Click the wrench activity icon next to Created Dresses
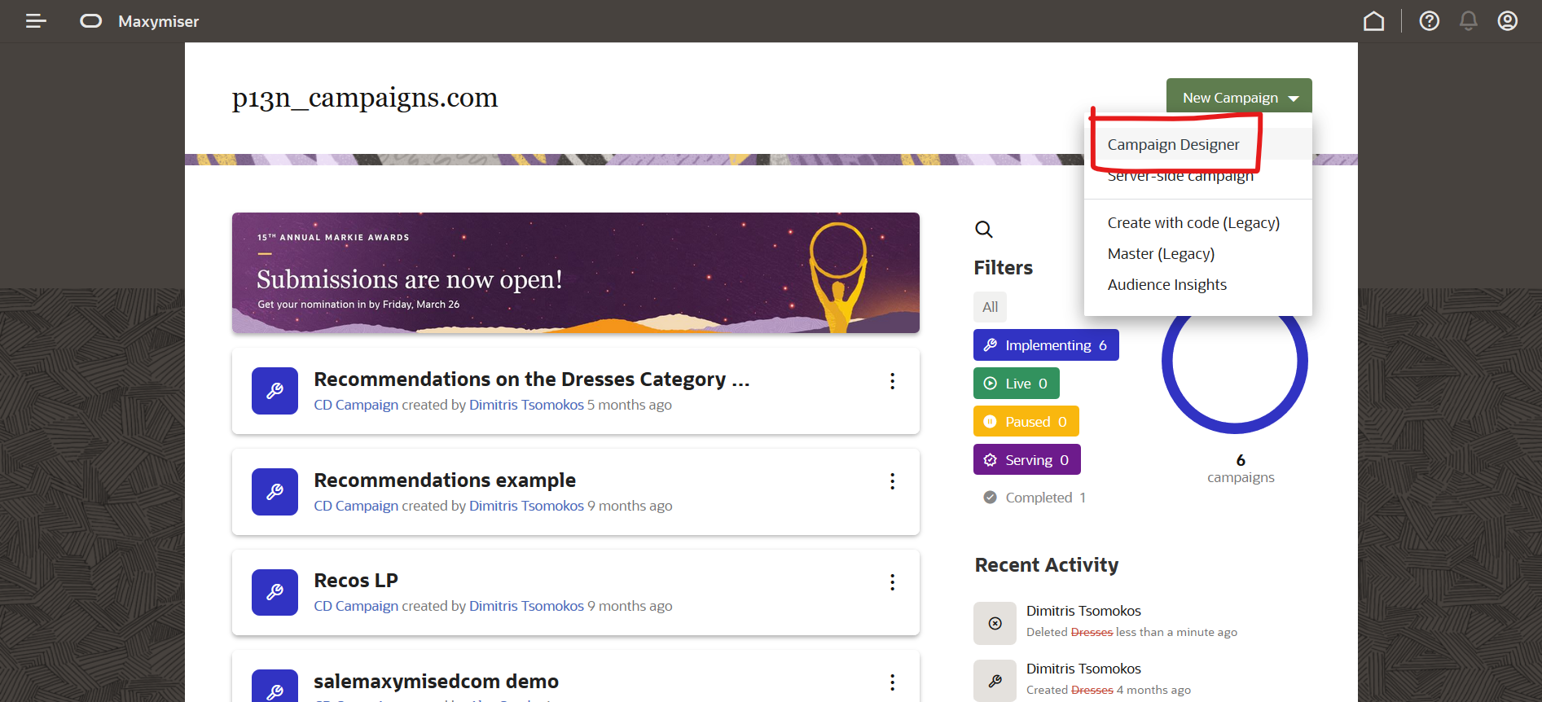This screenshot has width=1542, height=702. (995, 681)
